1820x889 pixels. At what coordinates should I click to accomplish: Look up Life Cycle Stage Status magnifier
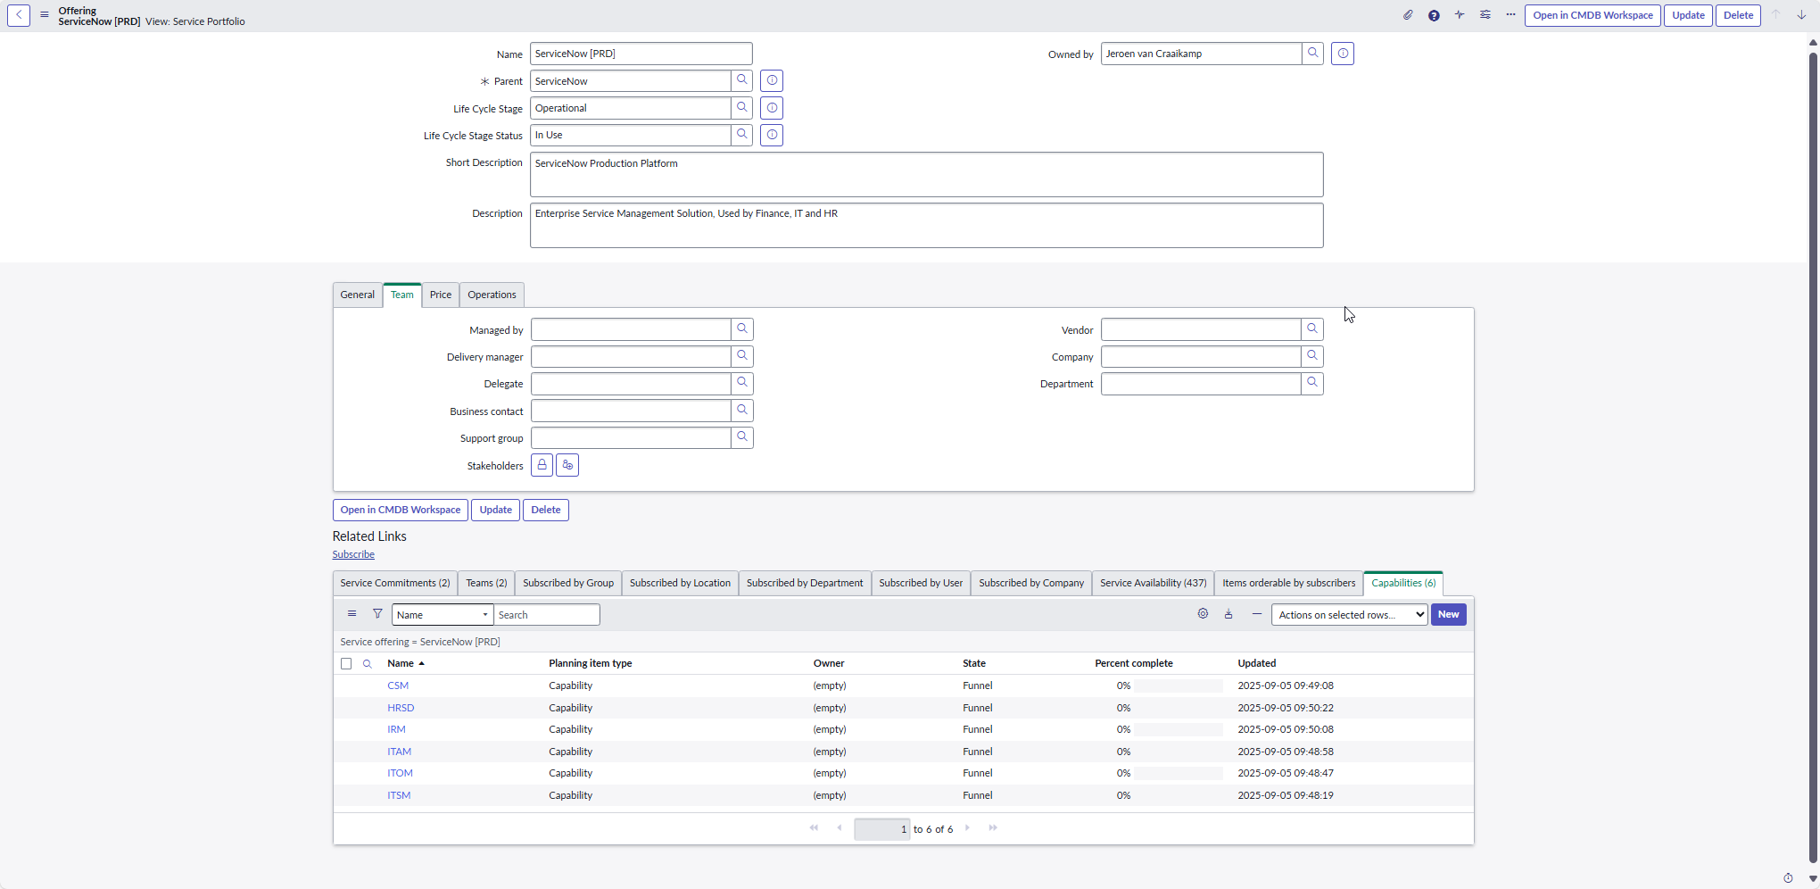(x=742, y=135)
